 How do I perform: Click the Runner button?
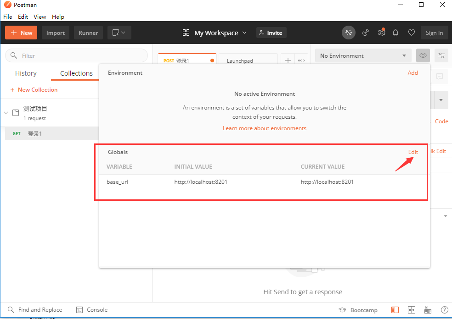(x=88, y=33)
